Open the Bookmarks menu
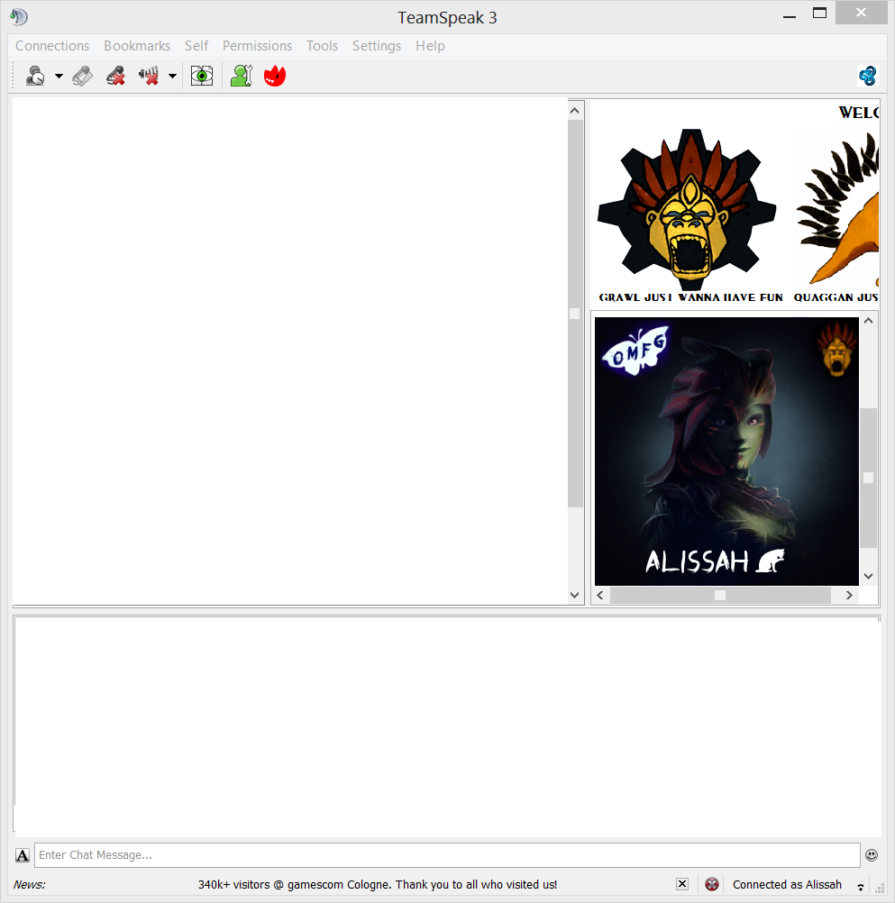The image size is (895, 903). click(x=137, y=46)
